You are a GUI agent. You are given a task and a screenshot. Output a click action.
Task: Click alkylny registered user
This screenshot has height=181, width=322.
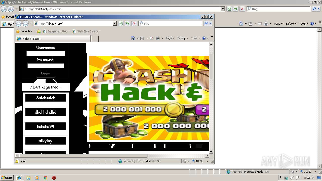(x=46, y=141)
